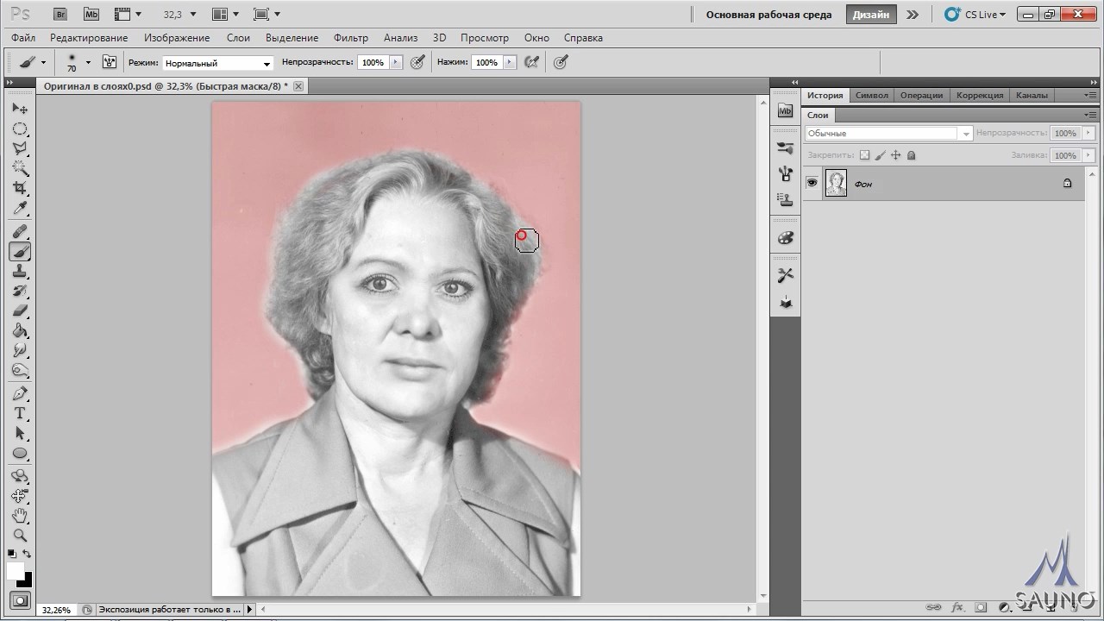This screenshot has width=1104, height=621.
Task: Select the Zoom tool in toolbox
Action: pos(20,536)
